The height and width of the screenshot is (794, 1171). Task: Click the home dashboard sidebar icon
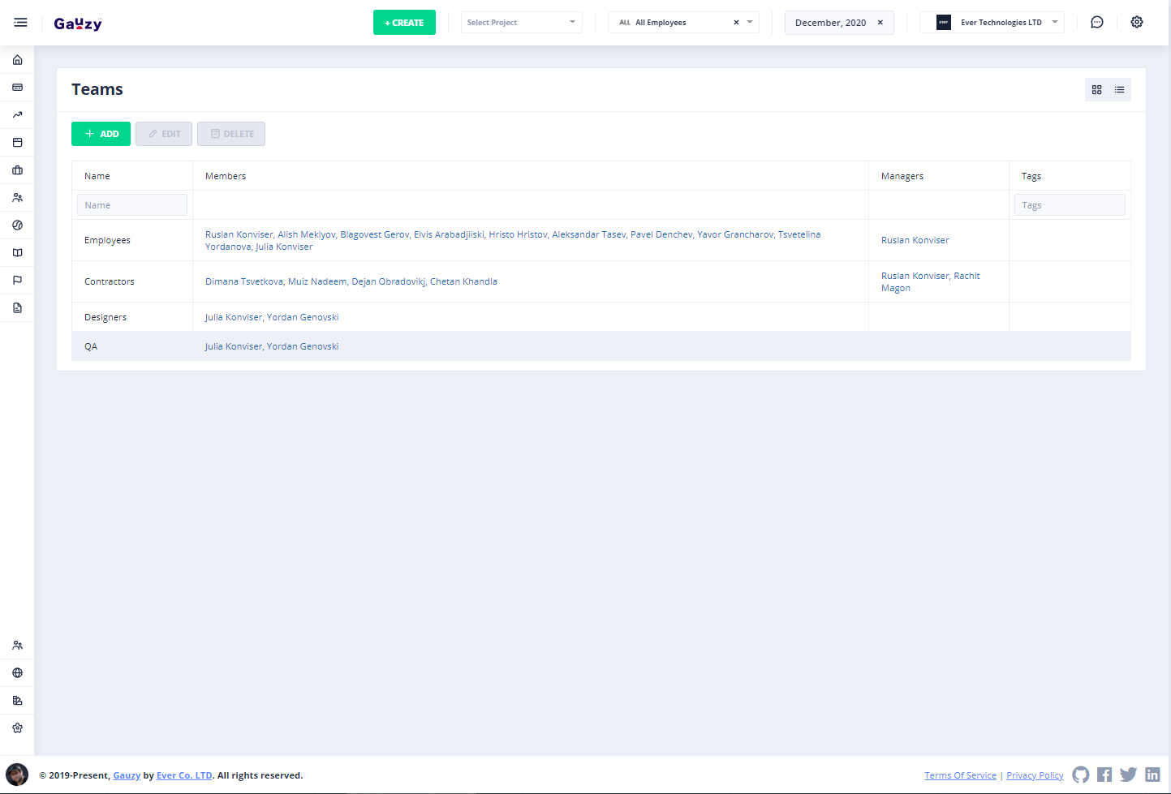[17, 60]
